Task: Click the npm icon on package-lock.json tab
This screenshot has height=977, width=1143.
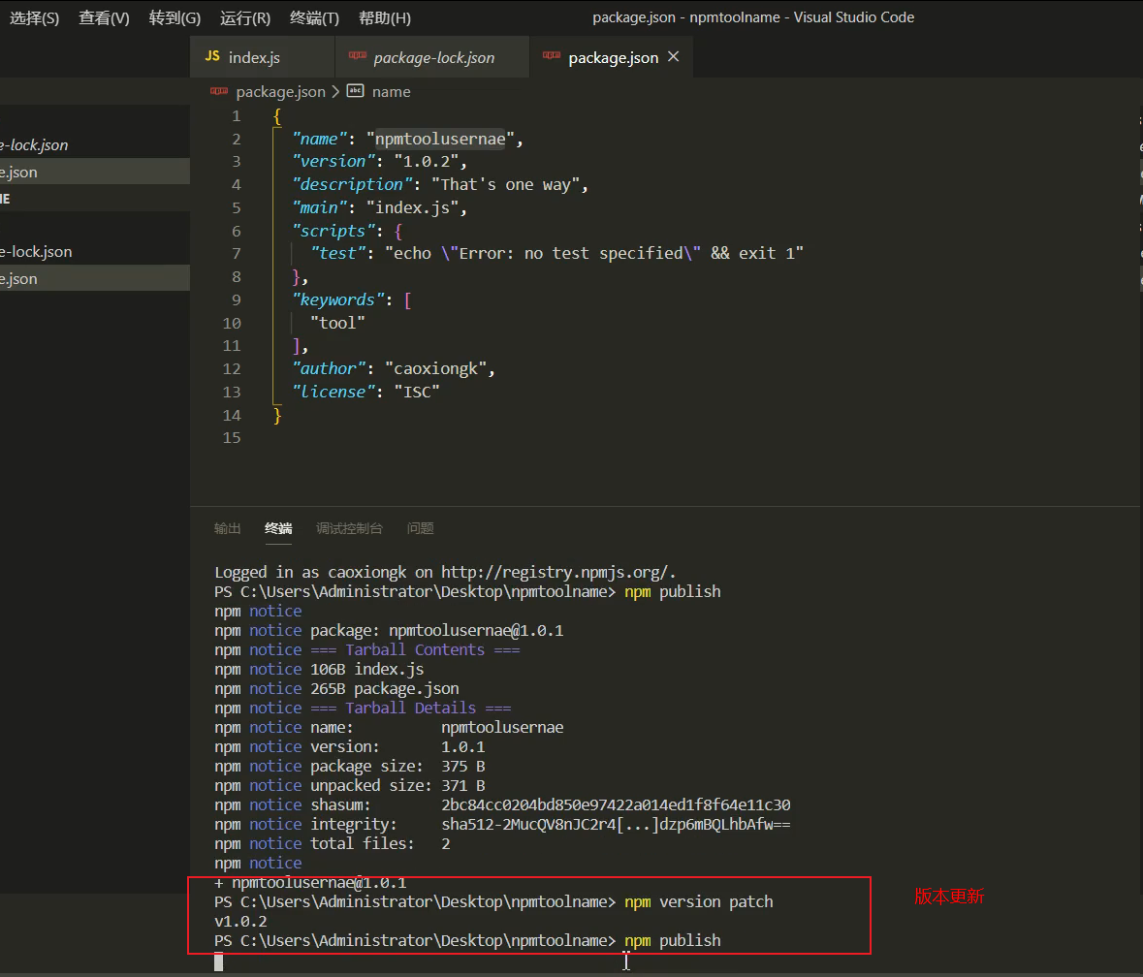Action: point(357,55)
